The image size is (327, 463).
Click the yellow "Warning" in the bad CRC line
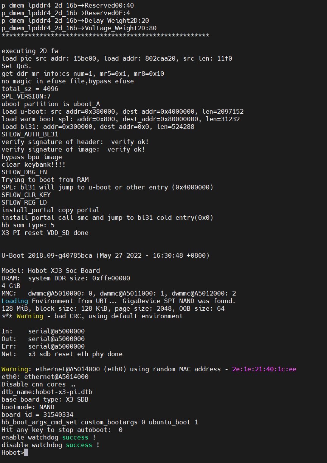[x=30, y=316]
